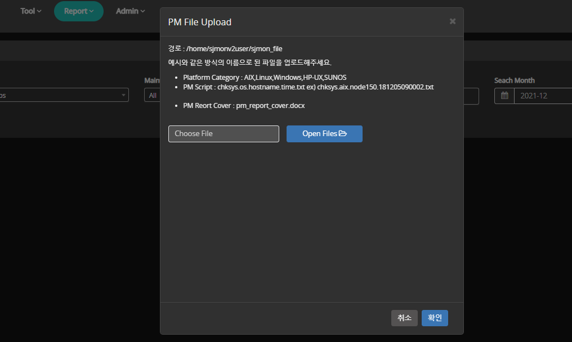The image size is (572, 342).
Task: Open the 'All' dropdown behind the dialog
Action: tap(152, 96)
